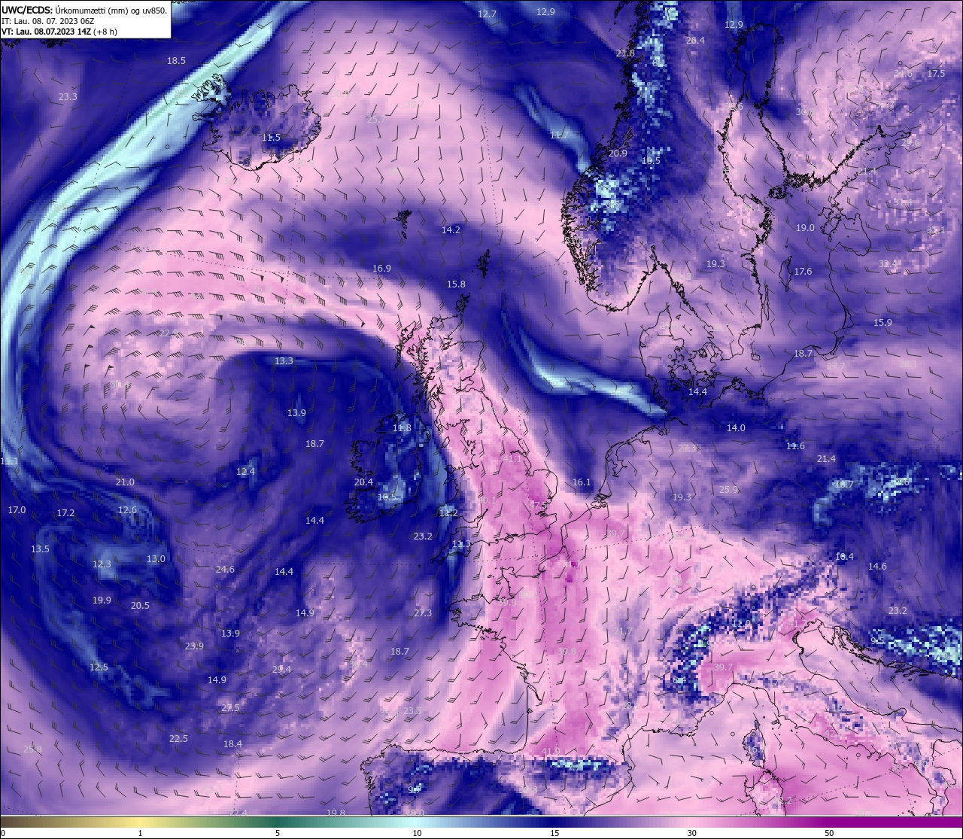Click the map value 25.8
Image resolution: width=963 pixels, height=839 pixels.
(x=32, y=749)
